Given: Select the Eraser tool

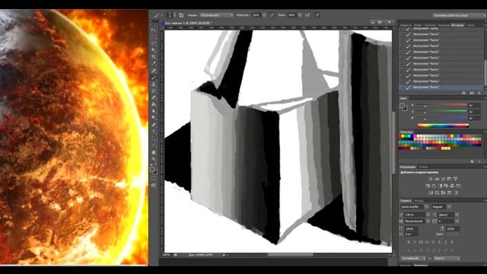Looking at the screenshot, I should pyautogui.click(x=154, y=98).
